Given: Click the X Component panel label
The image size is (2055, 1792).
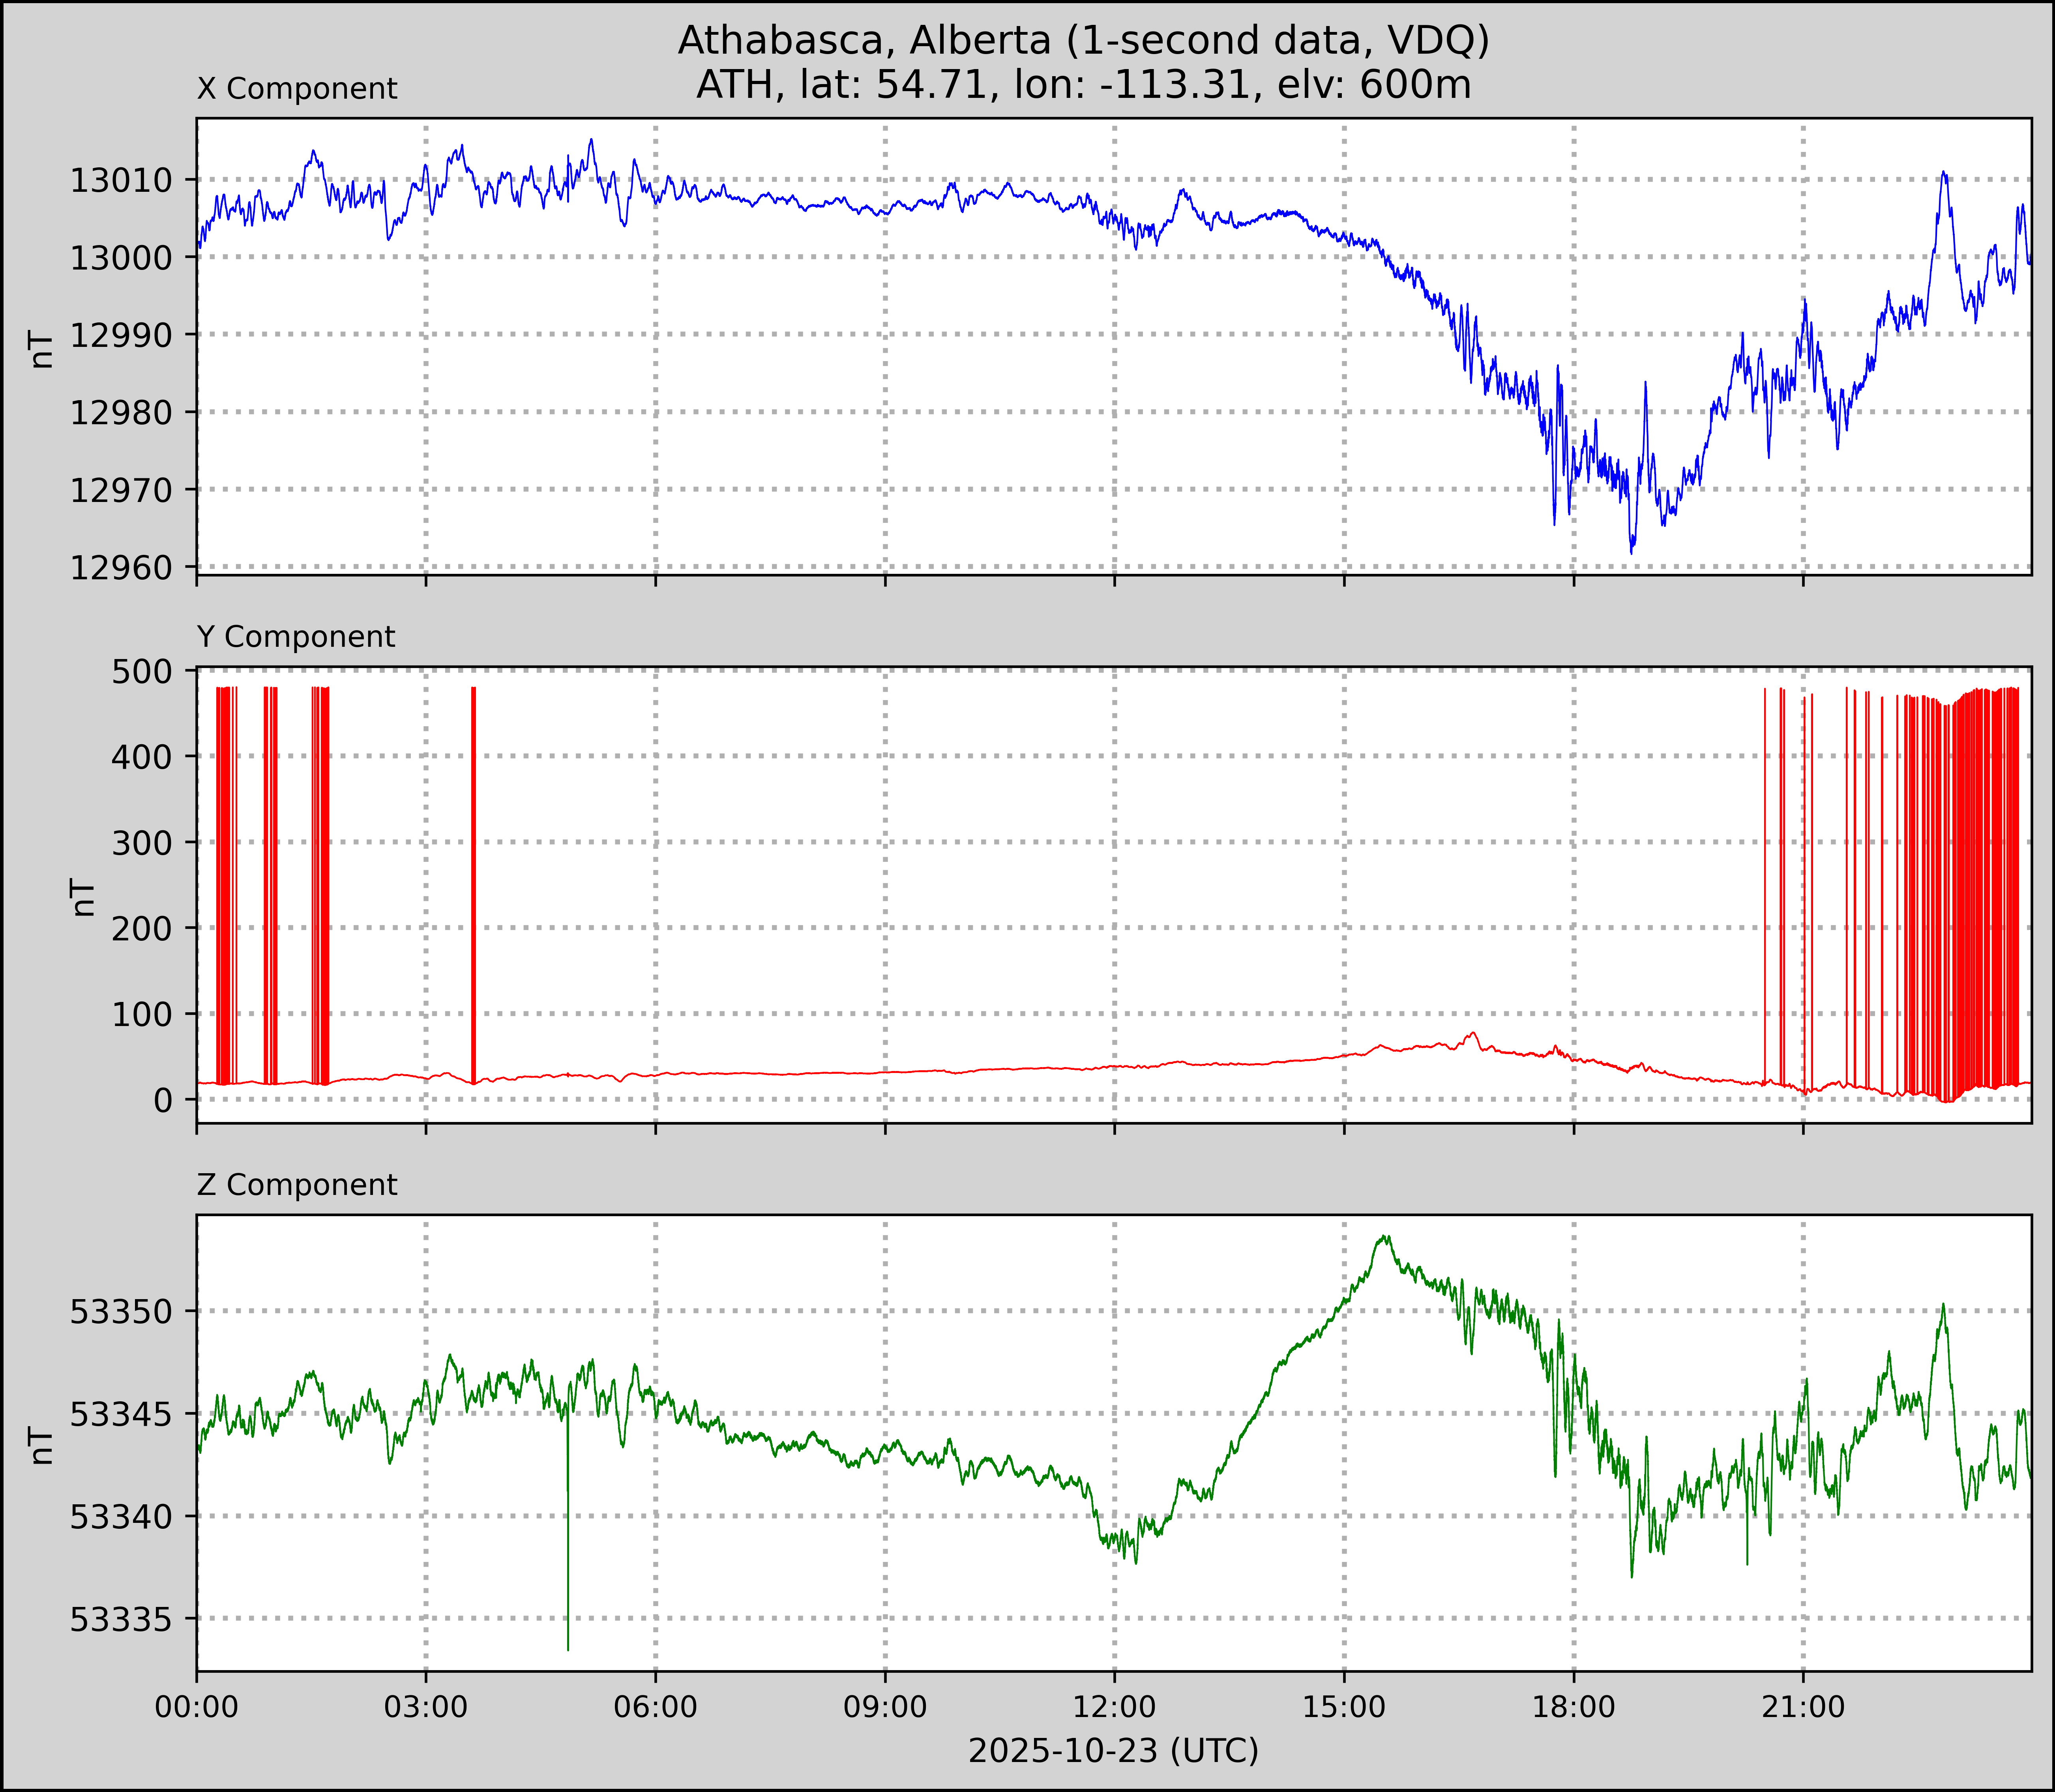Looking at the screenshot, I should [x=297, y=89].
